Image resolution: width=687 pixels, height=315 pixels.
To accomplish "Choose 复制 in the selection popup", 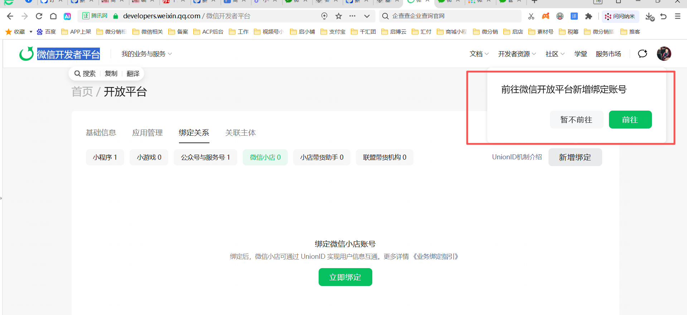I will (x=111, y=74).
